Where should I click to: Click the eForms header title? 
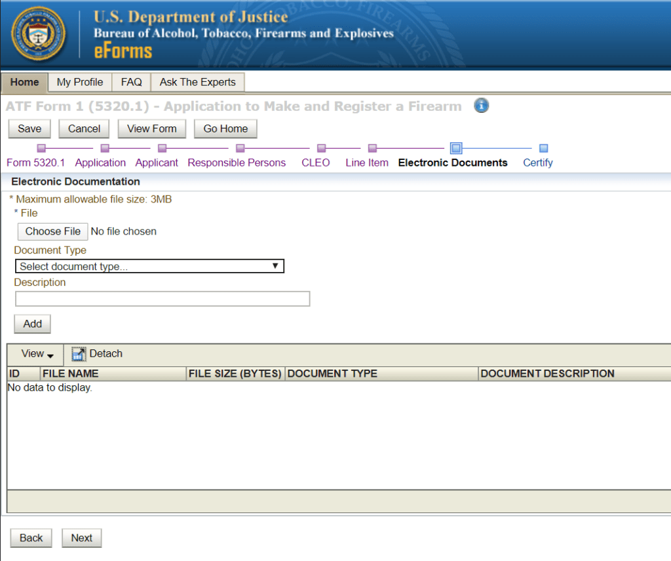coord(123,51)
